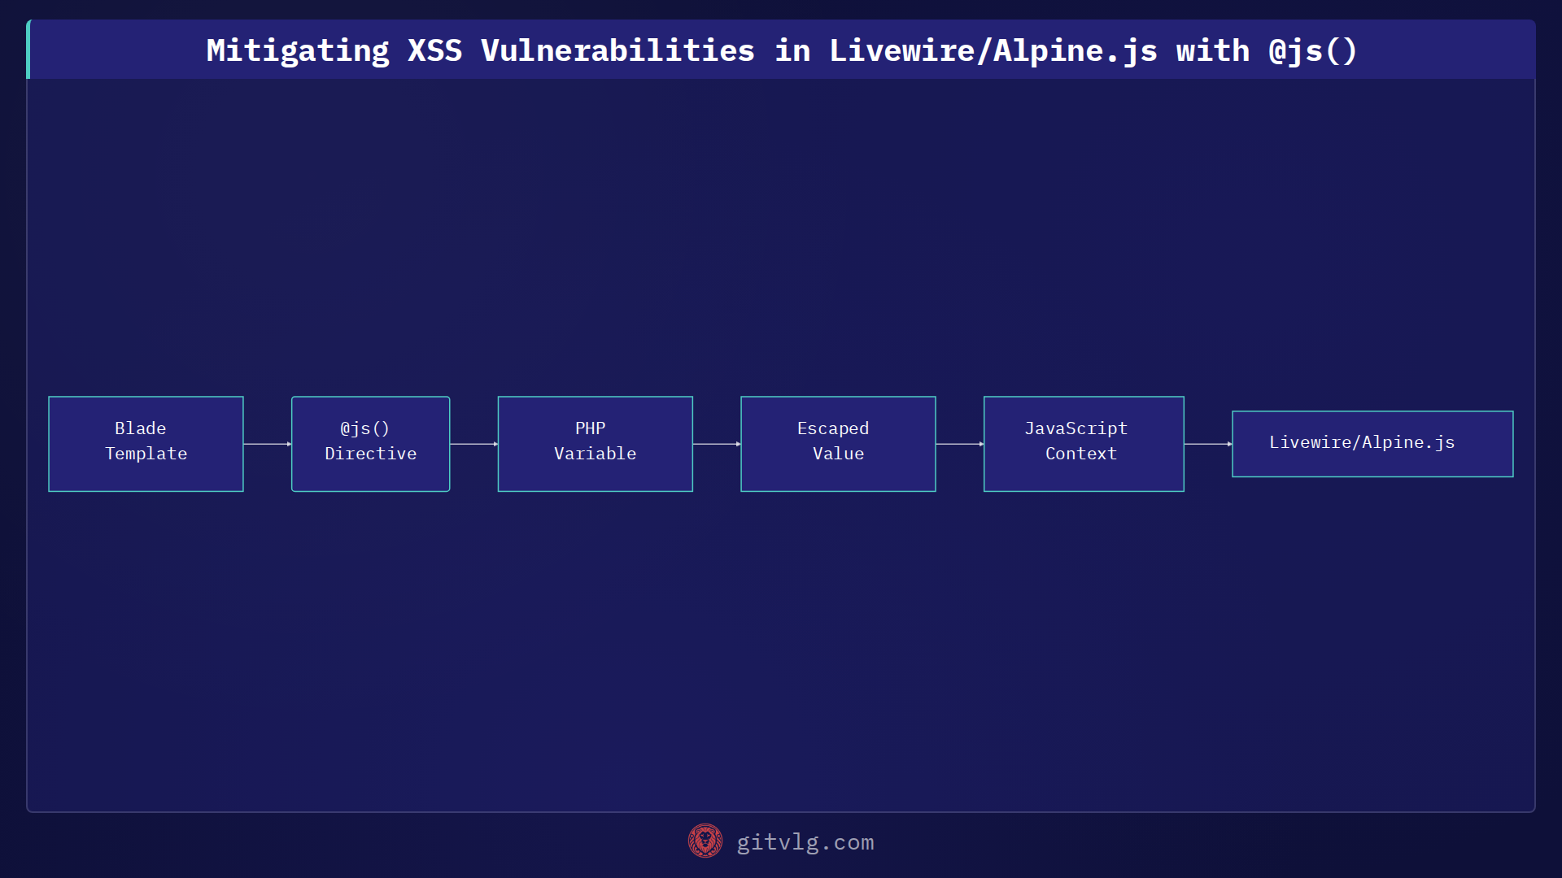
Task: Click the gitvlg.com lion logo
Action: [705, 841]
